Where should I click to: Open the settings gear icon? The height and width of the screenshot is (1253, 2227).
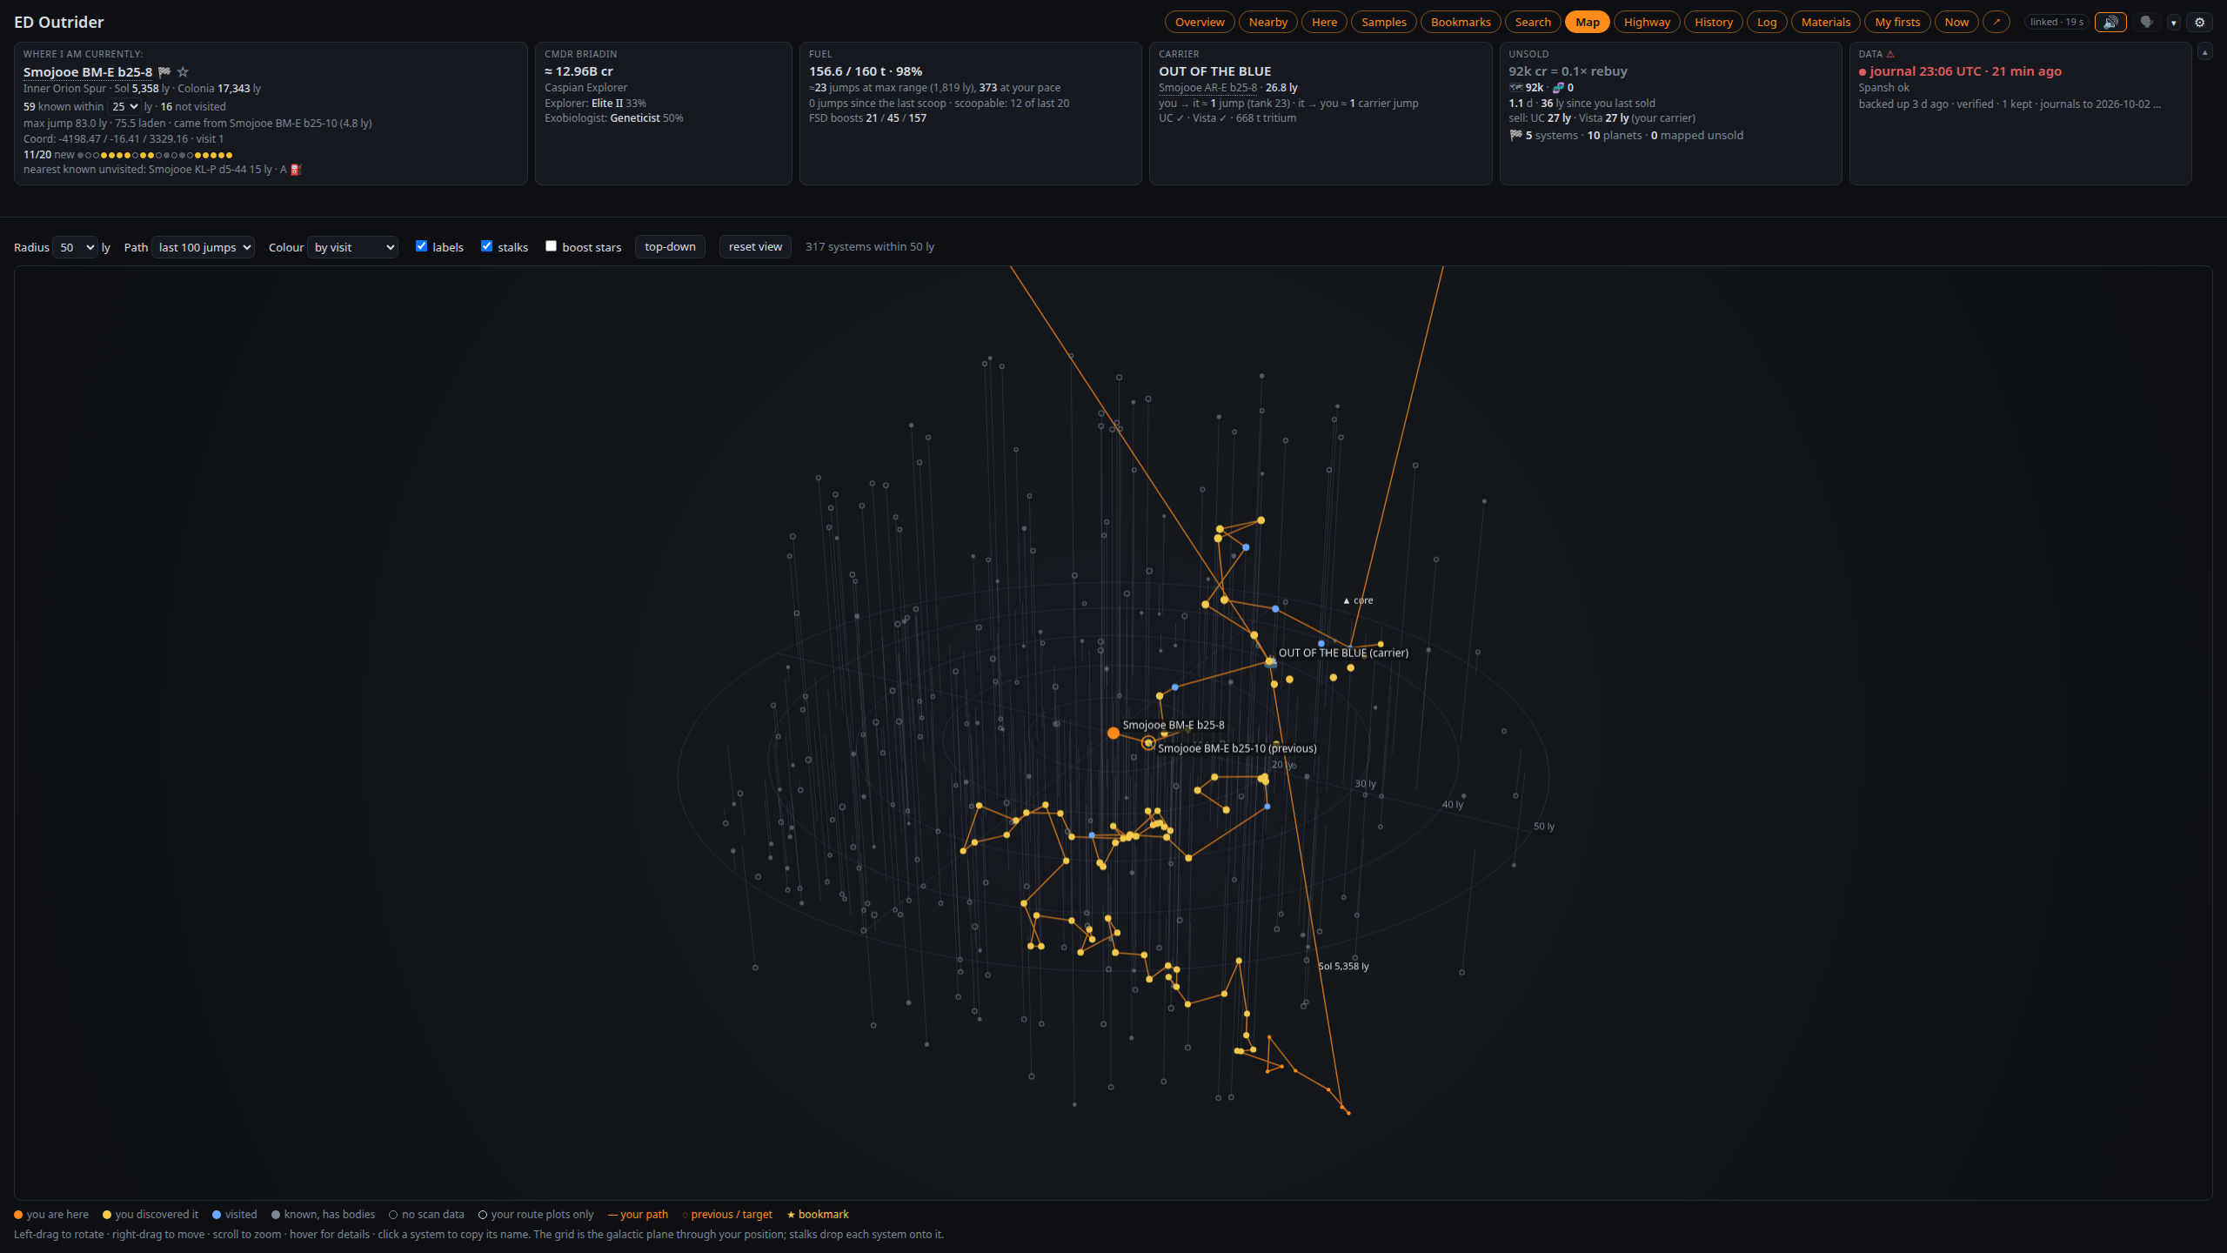coord(2200,22)
